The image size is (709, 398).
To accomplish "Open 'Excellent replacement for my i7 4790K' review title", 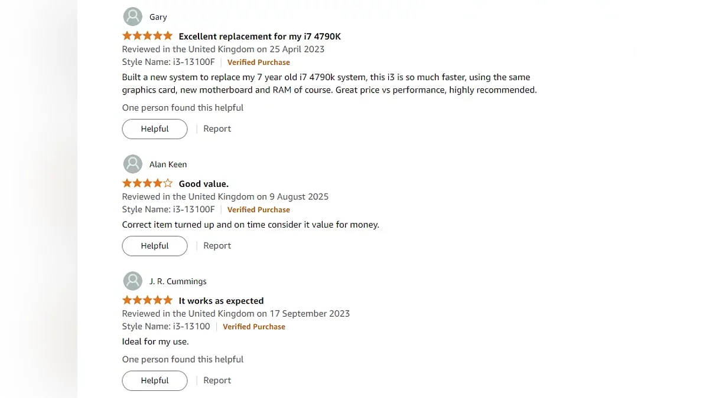I will tap(259, 37).
